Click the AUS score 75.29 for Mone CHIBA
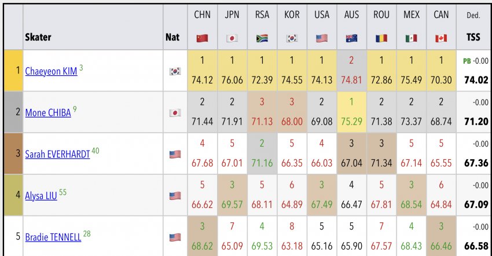Viewport: 492px width, 256px height. coord(351,122)
